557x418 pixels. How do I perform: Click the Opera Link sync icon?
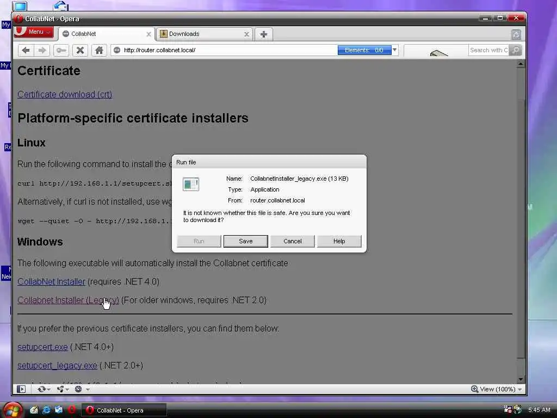(x=41, y=389)
